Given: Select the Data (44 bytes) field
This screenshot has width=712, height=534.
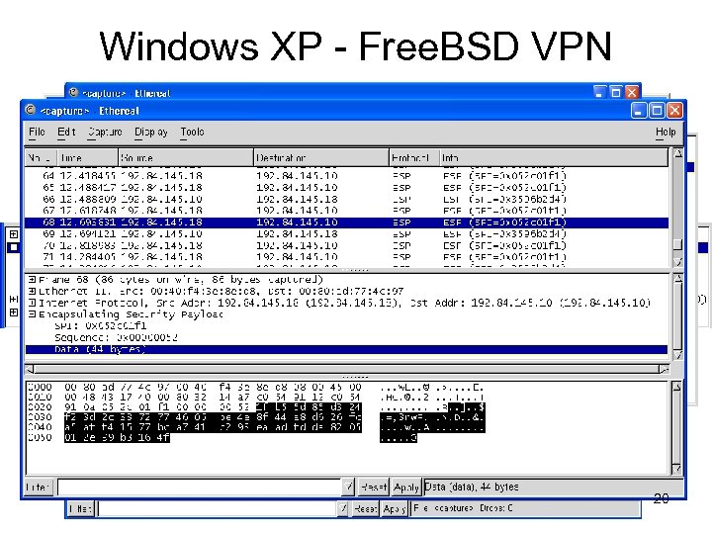Looking at the screenshot, I should (x=346, y=350).
